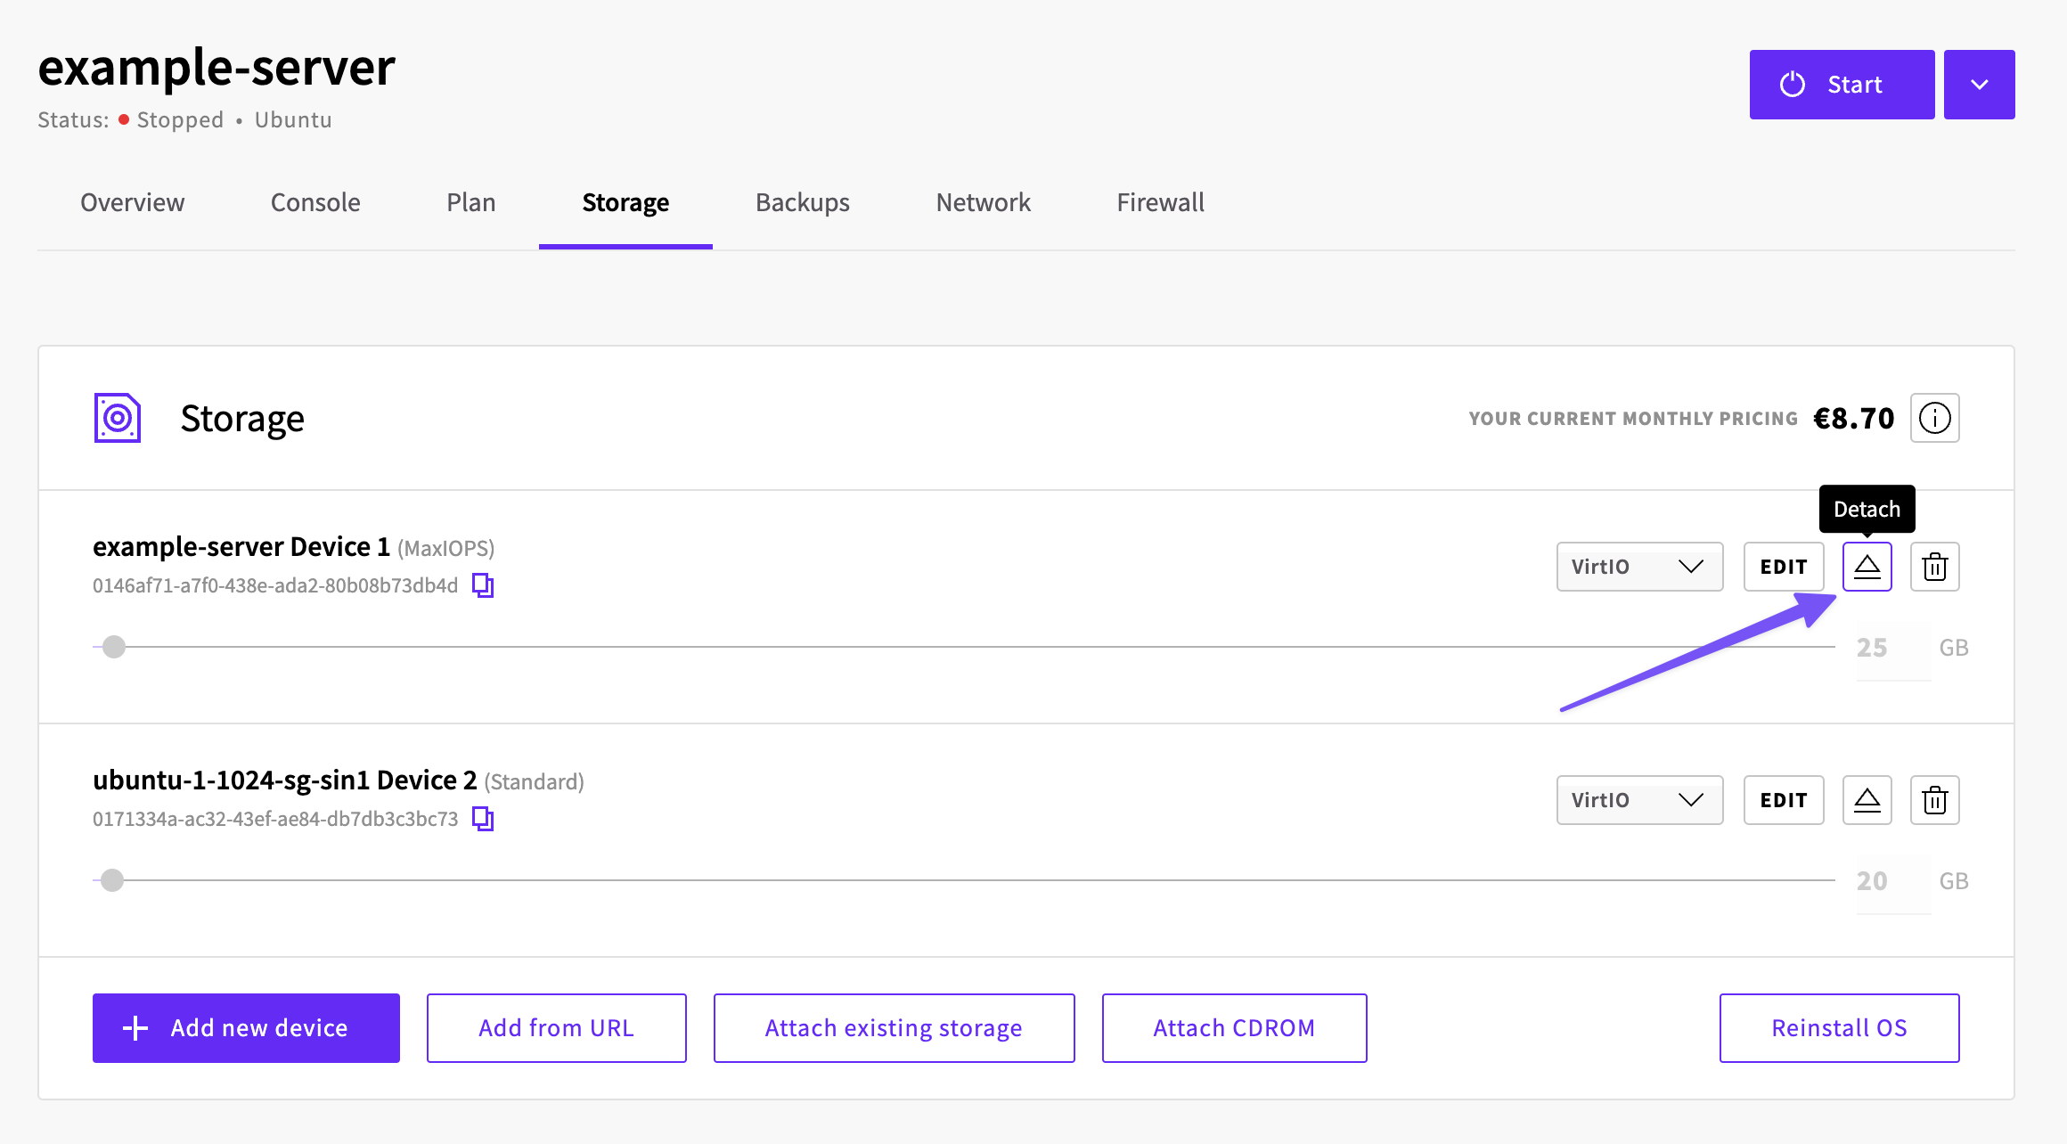Click Reinstall OS button
This screenshot has width=2067, height=1144.
point(1839,1028)
